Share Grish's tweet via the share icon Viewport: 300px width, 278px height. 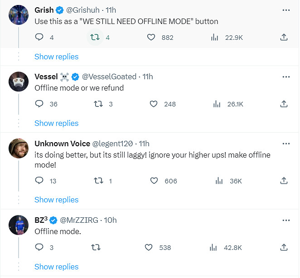[284, 38]
